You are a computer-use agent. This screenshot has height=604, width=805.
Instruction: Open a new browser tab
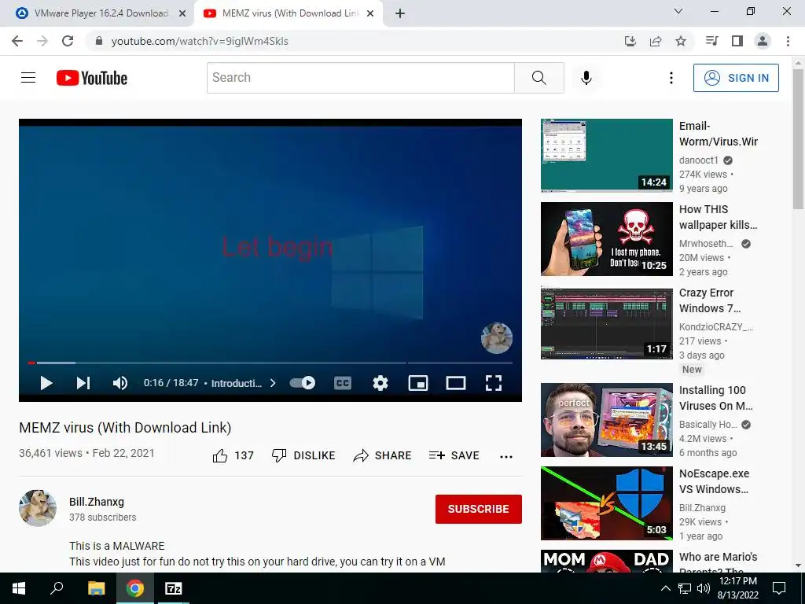[400, 13]
